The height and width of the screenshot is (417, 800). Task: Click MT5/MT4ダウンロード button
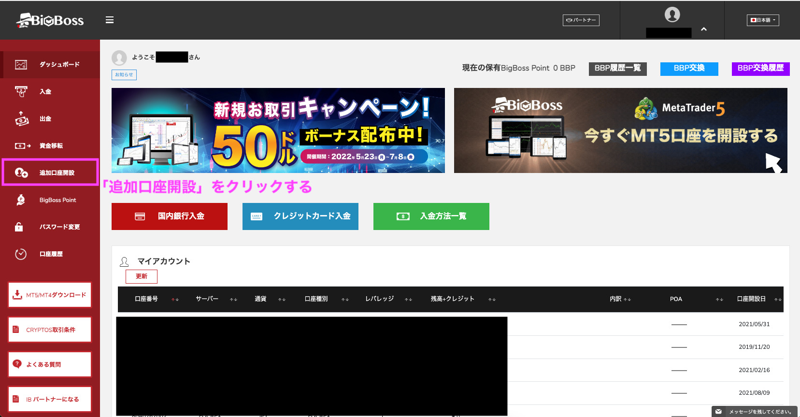(x=50, y=295)
